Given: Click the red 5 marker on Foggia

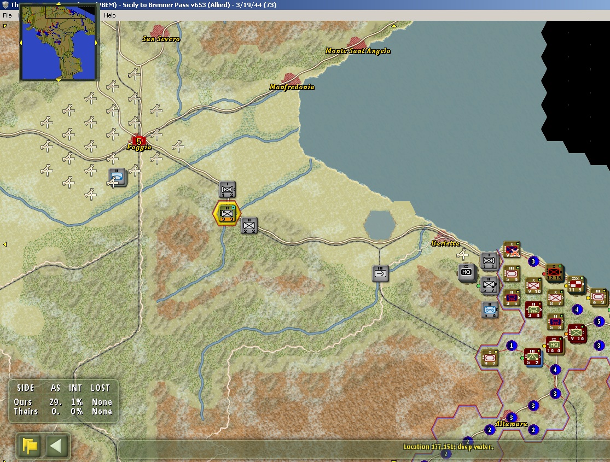Looking at the screenshot, I should point(138,141).
